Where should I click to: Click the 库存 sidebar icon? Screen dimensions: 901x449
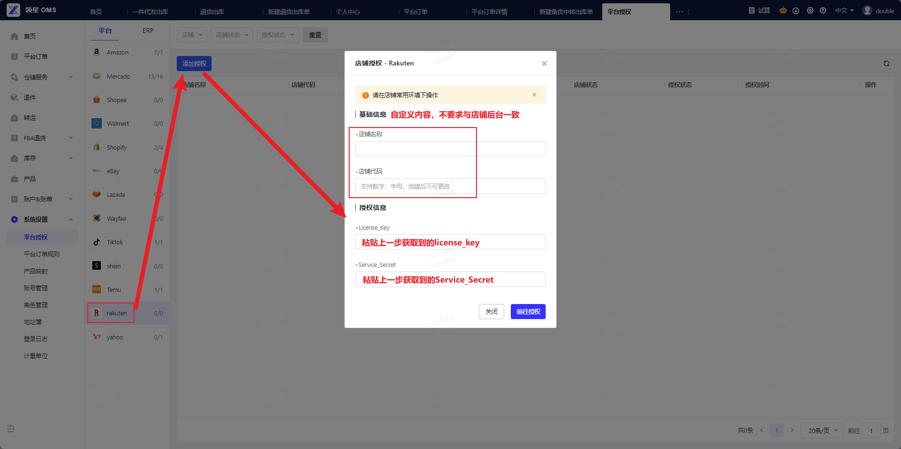tap(14, 158)
